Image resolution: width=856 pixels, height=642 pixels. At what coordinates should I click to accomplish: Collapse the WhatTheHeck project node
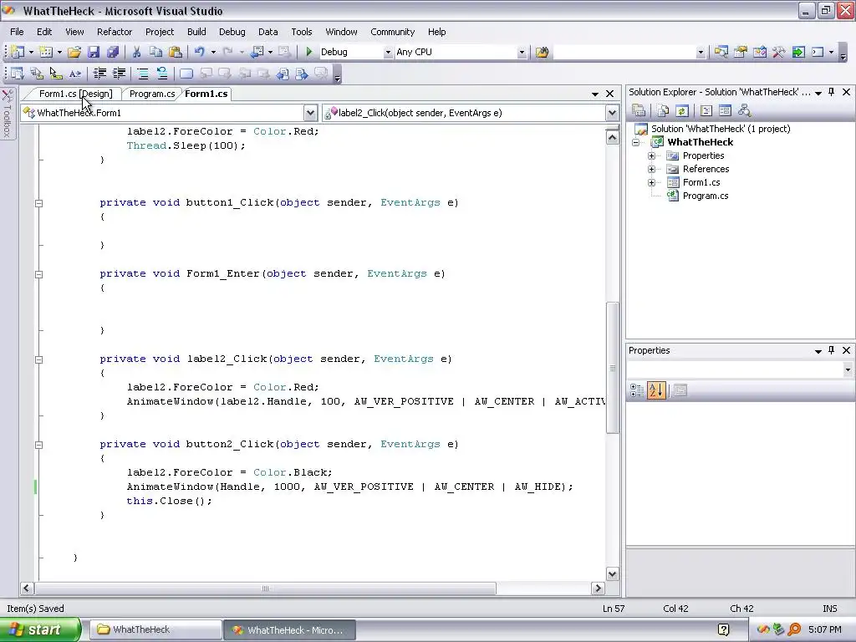(635, 142)
